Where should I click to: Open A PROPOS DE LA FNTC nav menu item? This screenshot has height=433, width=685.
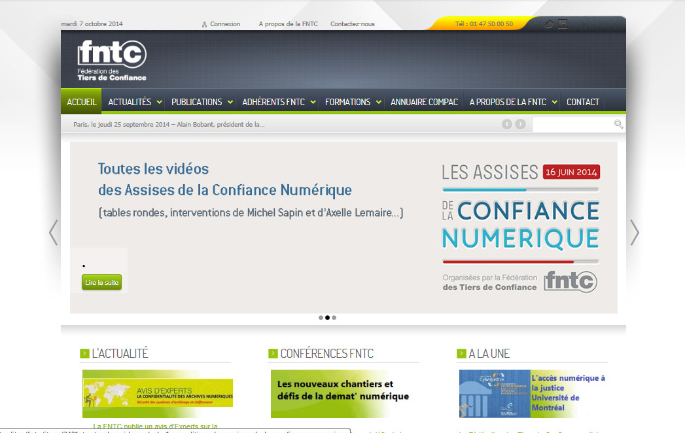(x=508, y=102)
